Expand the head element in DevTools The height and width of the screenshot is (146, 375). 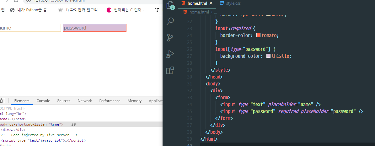point(13,119)
